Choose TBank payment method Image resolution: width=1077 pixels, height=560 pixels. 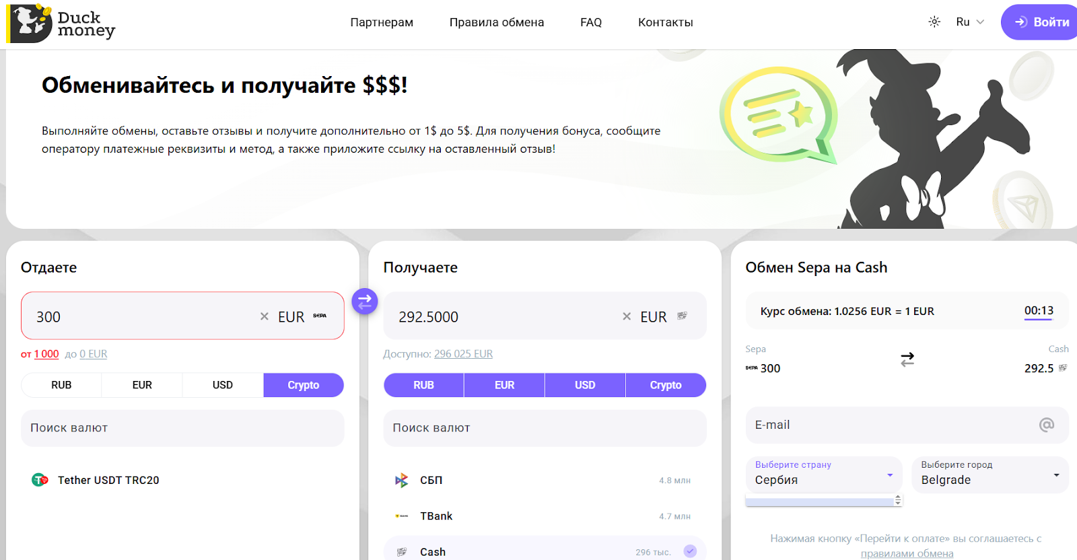point(436,516)
